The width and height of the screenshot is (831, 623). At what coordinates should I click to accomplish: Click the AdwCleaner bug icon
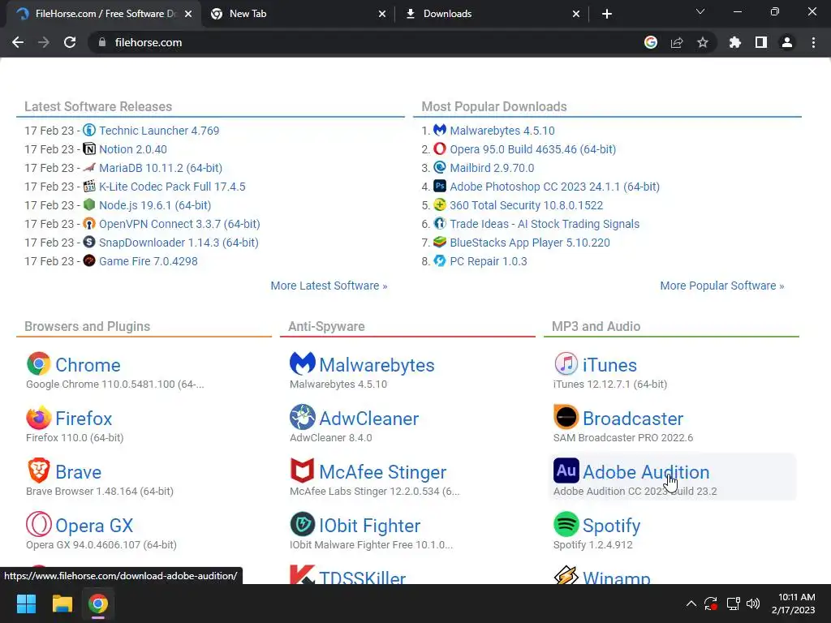tap(303, 417)
